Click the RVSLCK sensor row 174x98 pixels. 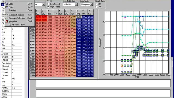point(11,91)
